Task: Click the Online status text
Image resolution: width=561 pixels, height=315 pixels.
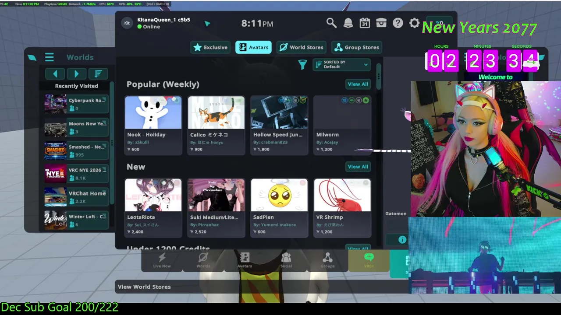Action: tap(151, 27)
